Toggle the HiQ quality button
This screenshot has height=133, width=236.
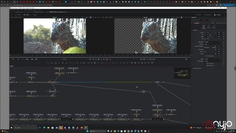[141, 59]
